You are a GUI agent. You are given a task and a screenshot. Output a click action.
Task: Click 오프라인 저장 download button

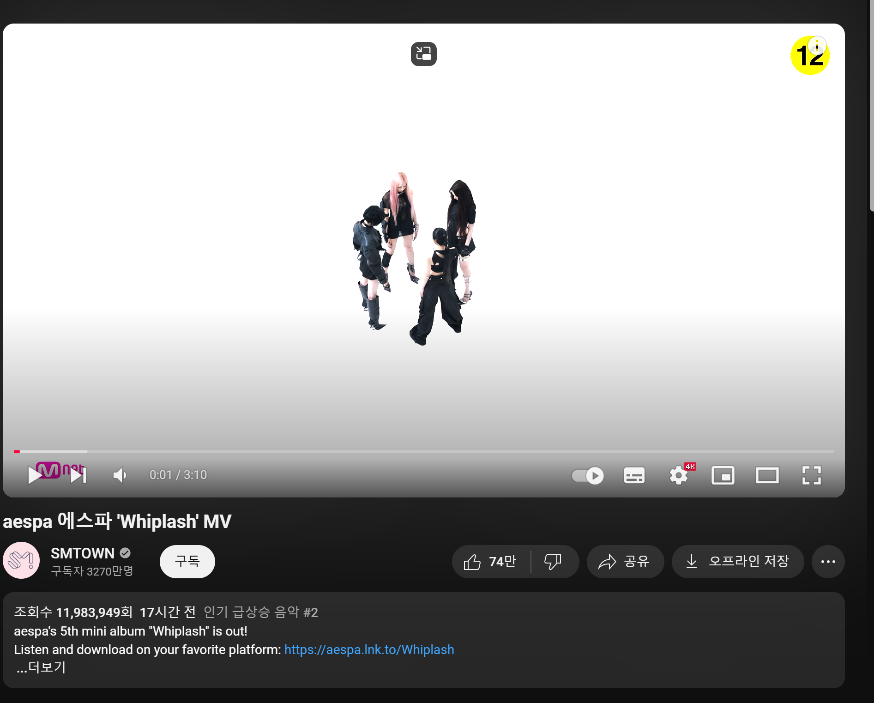(x=738, y=562)
